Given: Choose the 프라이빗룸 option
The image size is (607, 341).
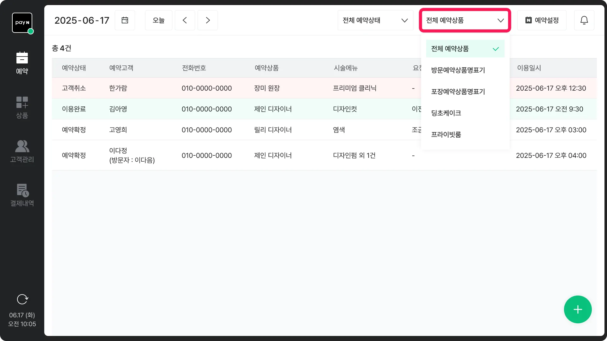Looking at the screenshot, I should tap(446, 135).
